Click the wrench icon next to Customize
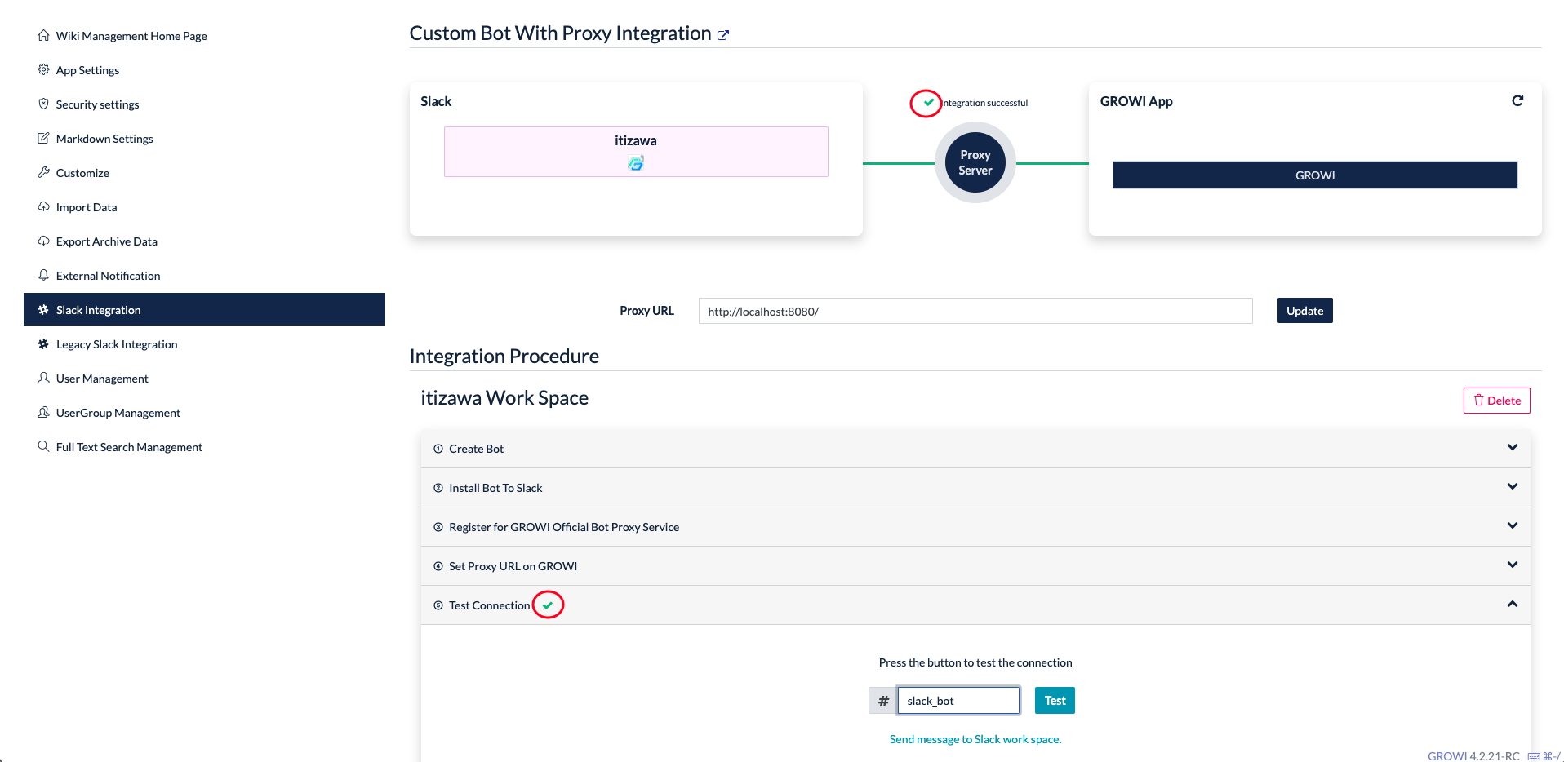 [x=43, y=173]
